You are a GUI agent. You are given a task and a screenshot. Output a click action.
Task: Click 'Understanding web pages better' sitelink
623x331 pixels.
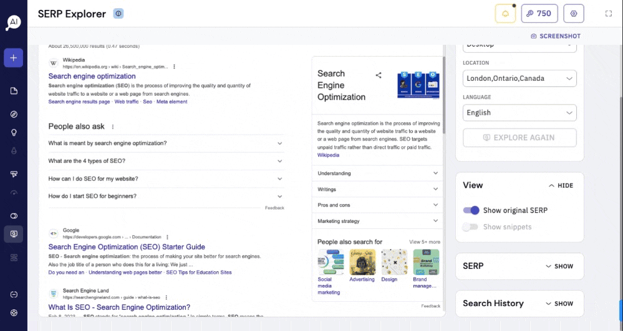click(x=125, y=273)
